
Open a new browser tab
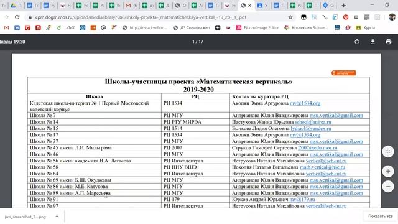pyautogui.click(x=343, y=6)
